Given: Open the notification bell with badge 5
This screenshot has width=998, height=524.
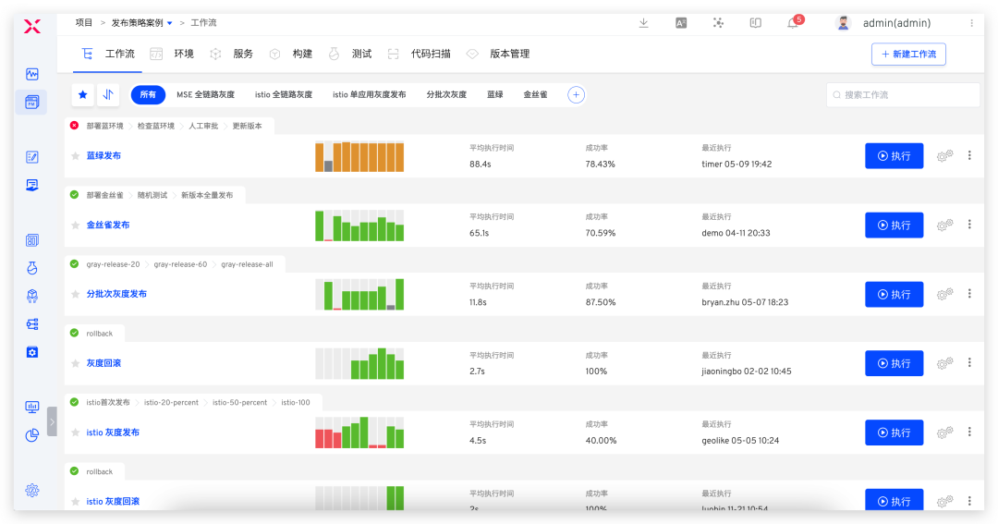Looking at the screenshot, I should tap(793, 23).
